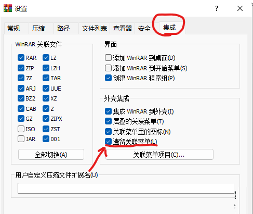Open the 查看器 tab
Image resolution: width=253 pixels, height=214 pixels.
(123, 28)
